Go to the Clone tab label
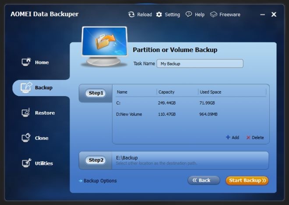Screen dimensions: 289x205 click(42, 138)
